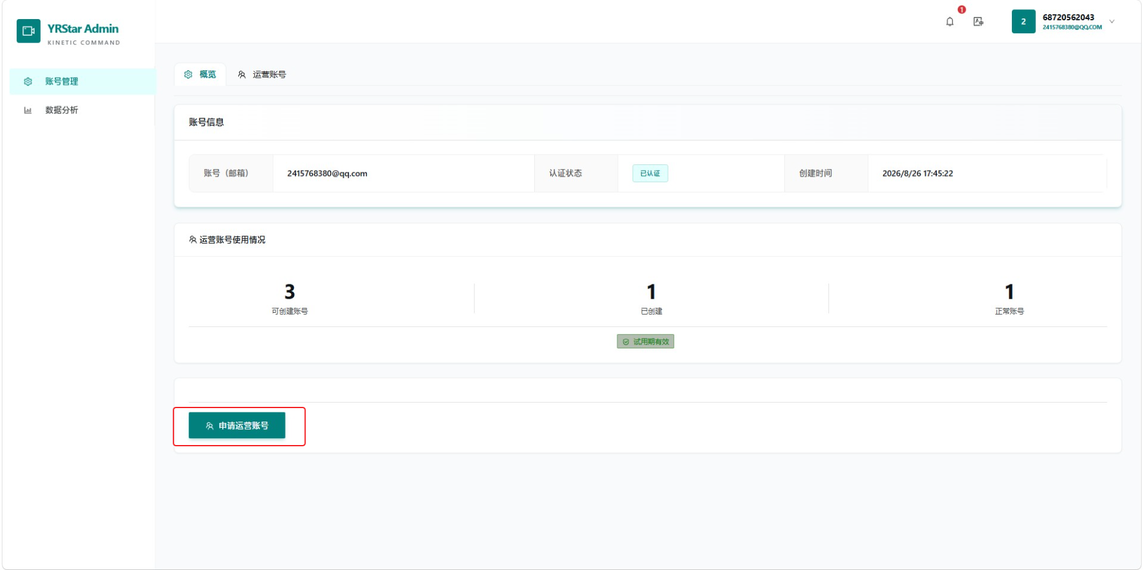Click the 运营账号使用情况 heading
Image resolution: width=1143 pixels, height=570 pixels.
(232, 239)
